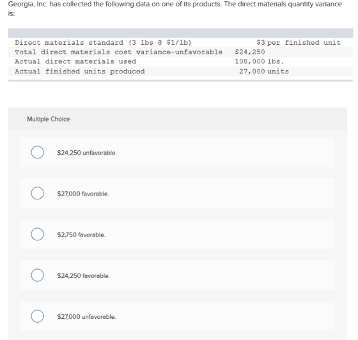The width and height of the screenshot is (358, 340).
Task: Click the '$24,250 favorable.' answer label
Action: (84, 275)
